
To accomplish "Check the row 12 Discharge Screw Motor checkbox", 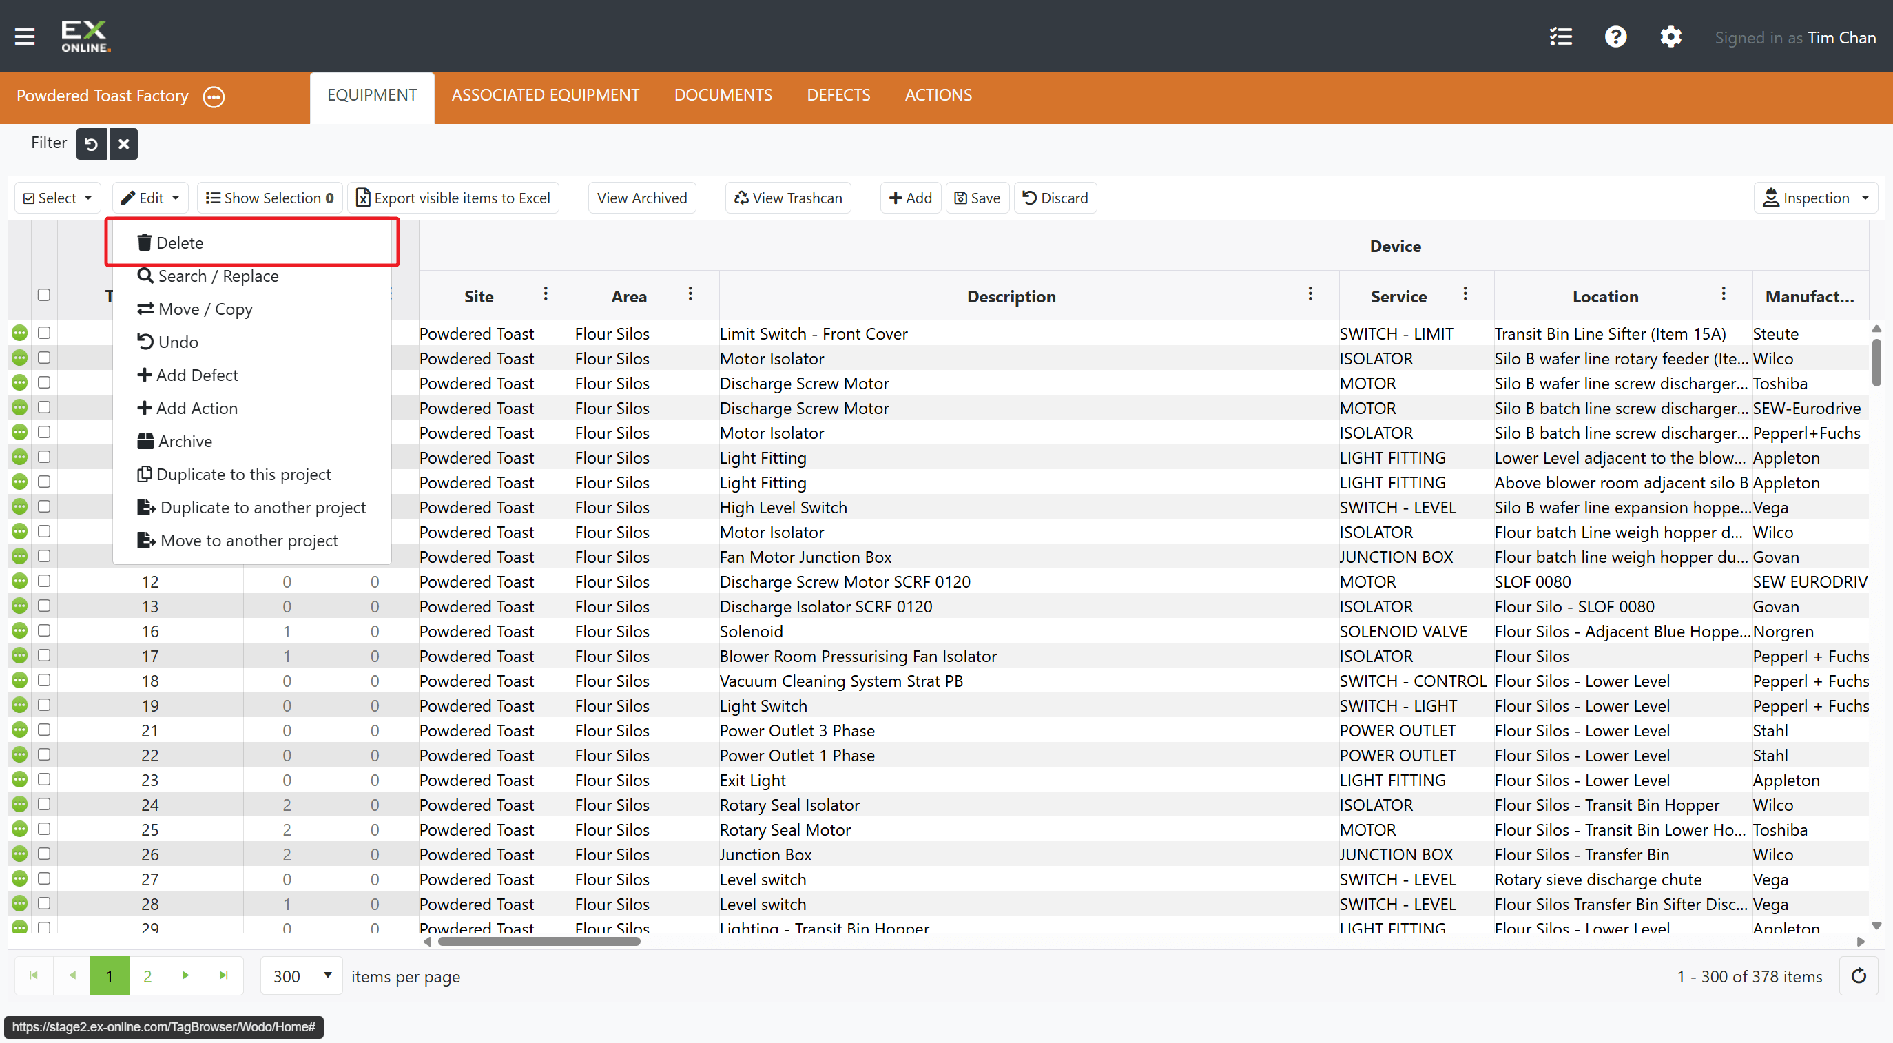I will pos(44,581).
